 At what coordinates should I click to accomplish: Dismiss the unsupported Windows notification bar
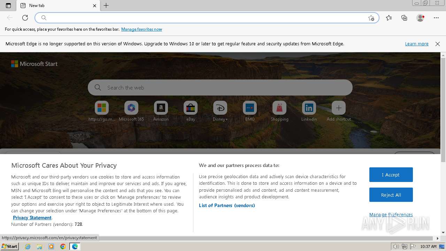[438, 44]
